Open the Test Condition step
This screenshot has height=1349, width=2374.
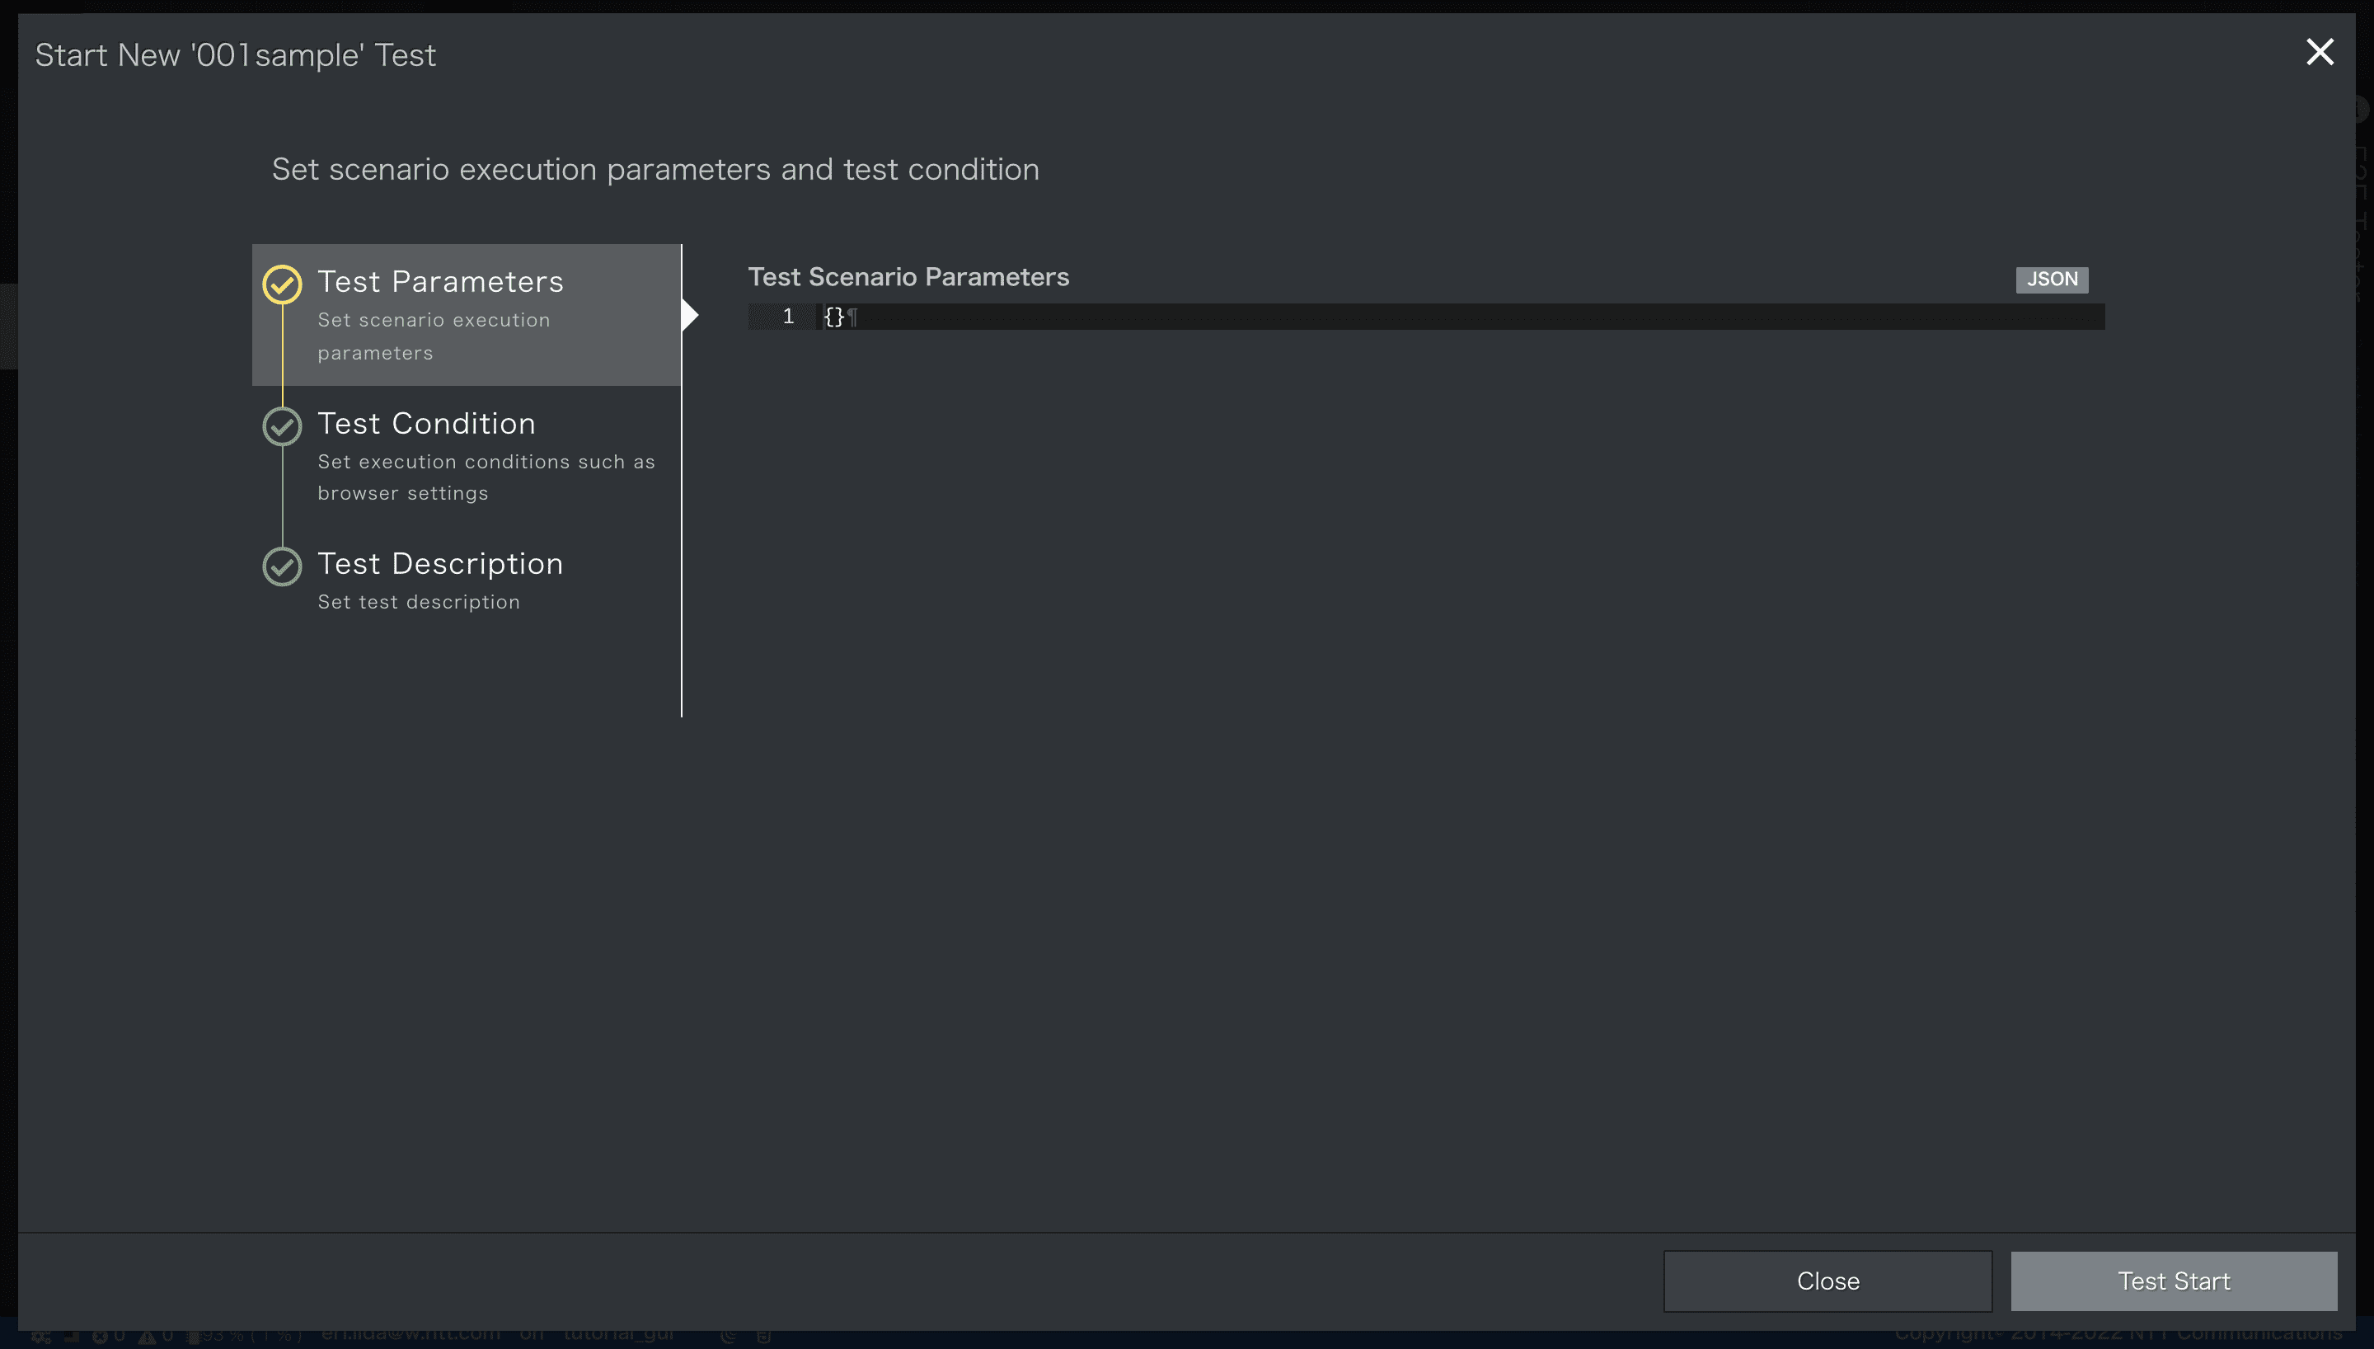pyautogui.click(x=467, y=456)
